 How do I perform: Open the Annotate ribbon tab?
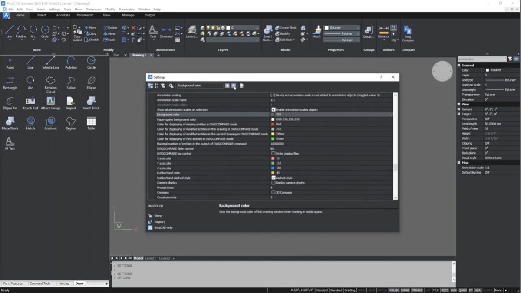tap(63, 15)
